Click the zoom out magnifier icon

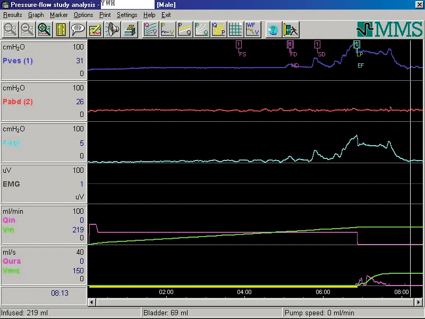[x=27, y=29]
